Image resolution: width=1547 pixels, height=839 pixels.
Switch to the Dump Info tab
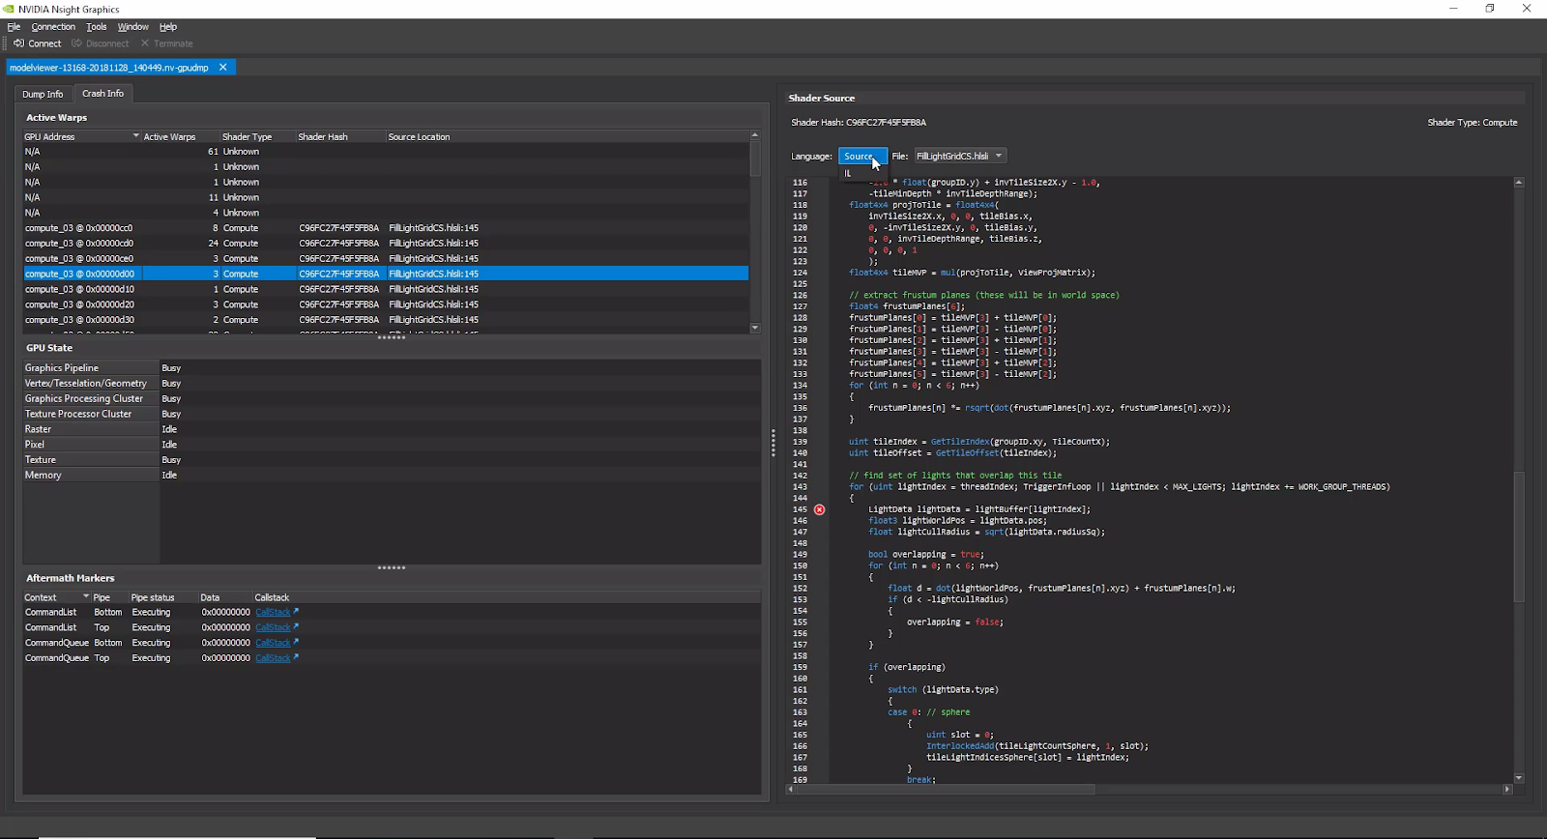(x=43, y=94)
